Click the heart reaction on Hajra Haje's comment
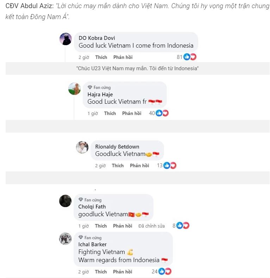The height and width of the screenshot is (278, 270). click(x=165, y=113)
